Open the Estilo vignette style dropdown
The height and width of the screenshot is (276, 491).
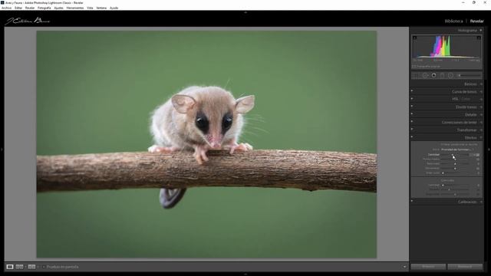457,149
